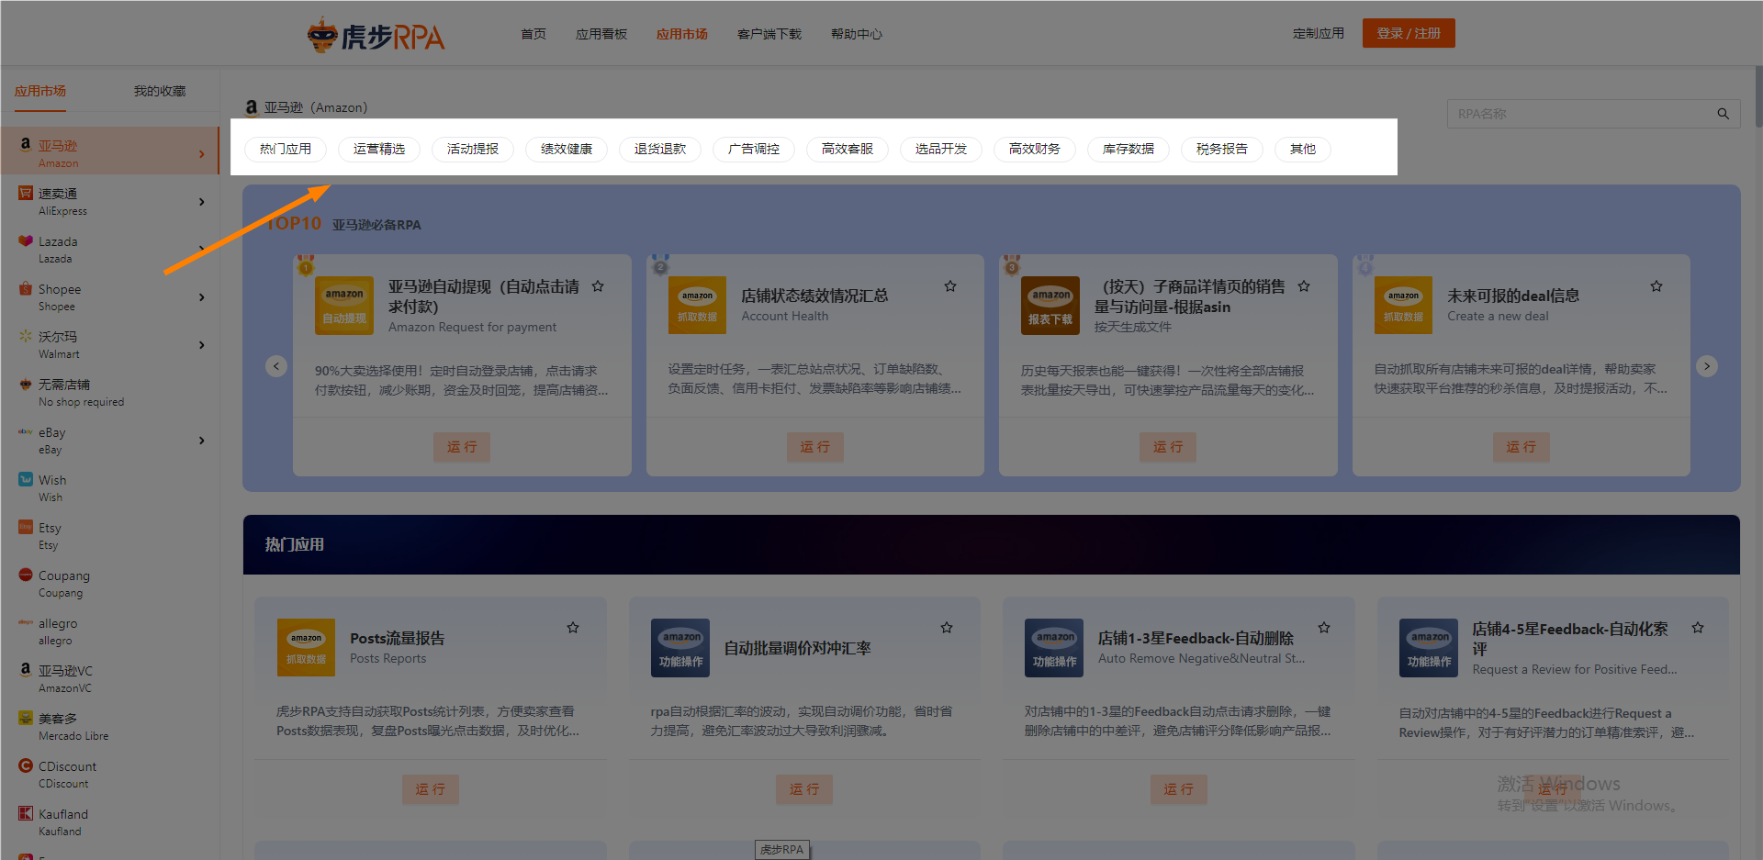1763x860 pixels.
Task: Show next TOP10 carousel cards
Action: pyautogui.click(x=1707, y=366)
